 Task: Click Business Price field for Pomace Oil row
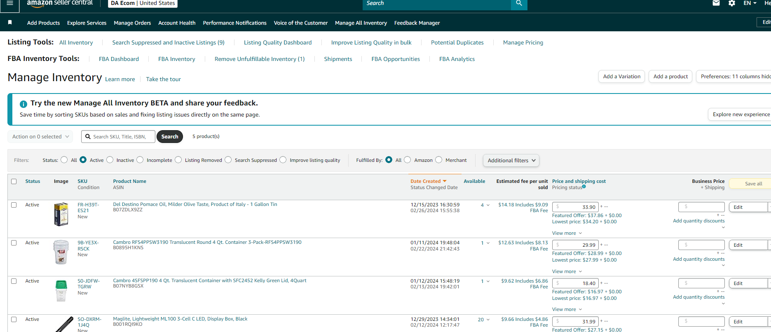[x=701, y=207]
